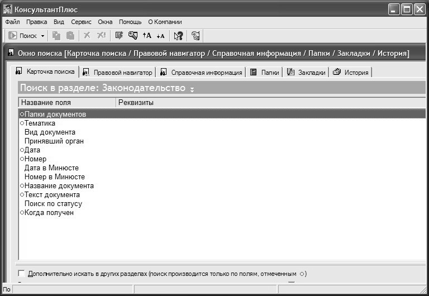This screenshot has width=429, height=296.
Task: Open the О Компании menu
Action: pyautogui.click(x=165, y=22)
